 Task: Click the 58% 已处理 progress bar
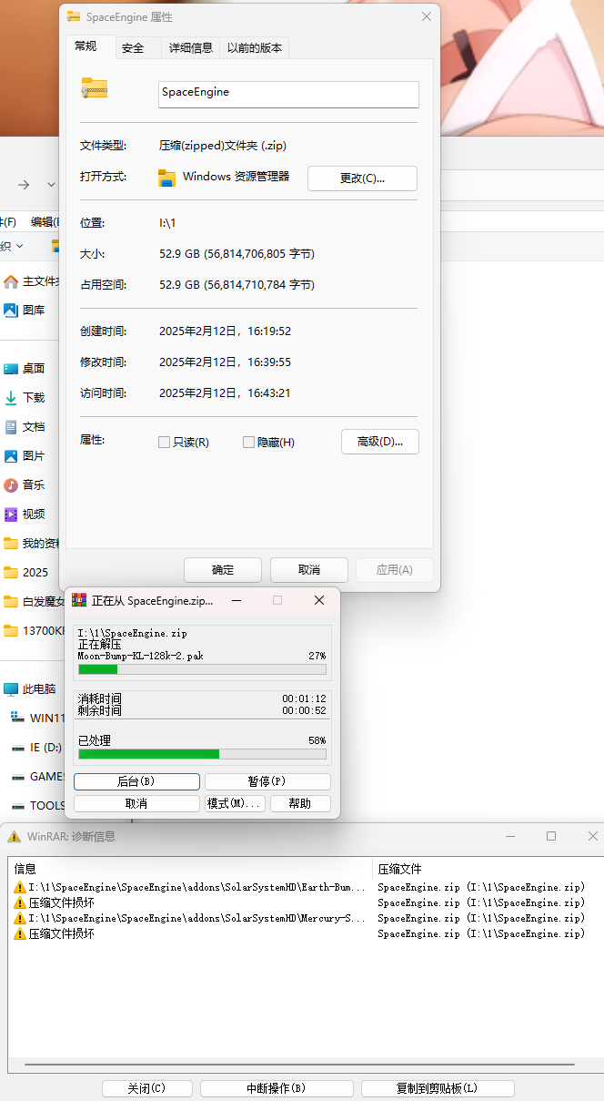tap(202, 754)
